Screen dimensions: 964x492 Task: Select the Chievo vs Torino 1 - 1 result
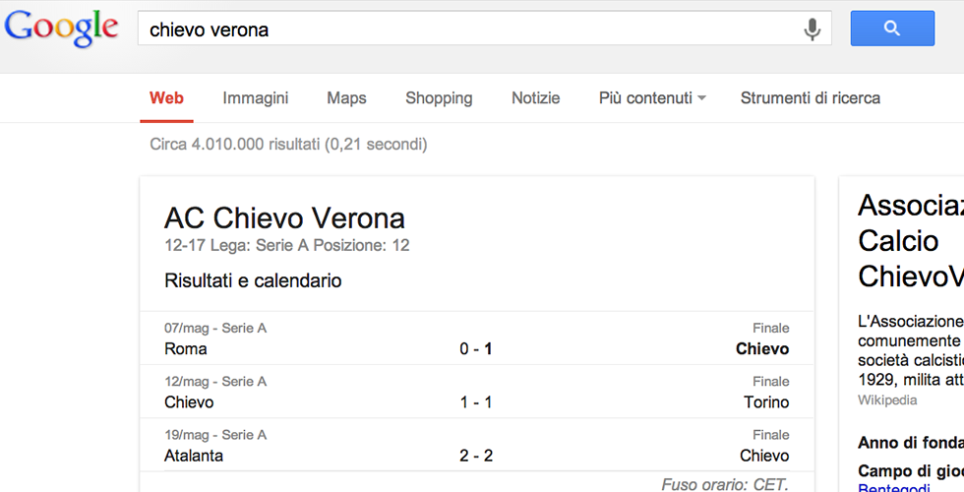(476, 402)
